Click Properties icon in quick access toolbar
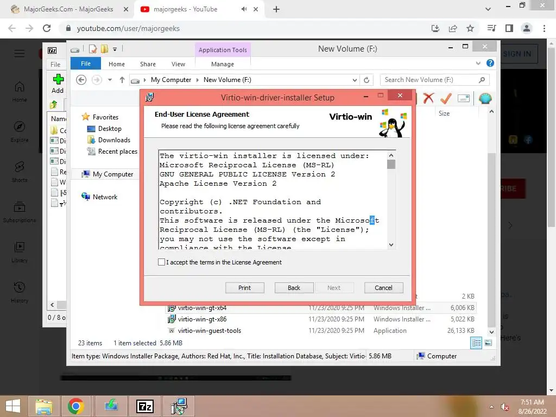556x417 pixels. pos(93,49)
